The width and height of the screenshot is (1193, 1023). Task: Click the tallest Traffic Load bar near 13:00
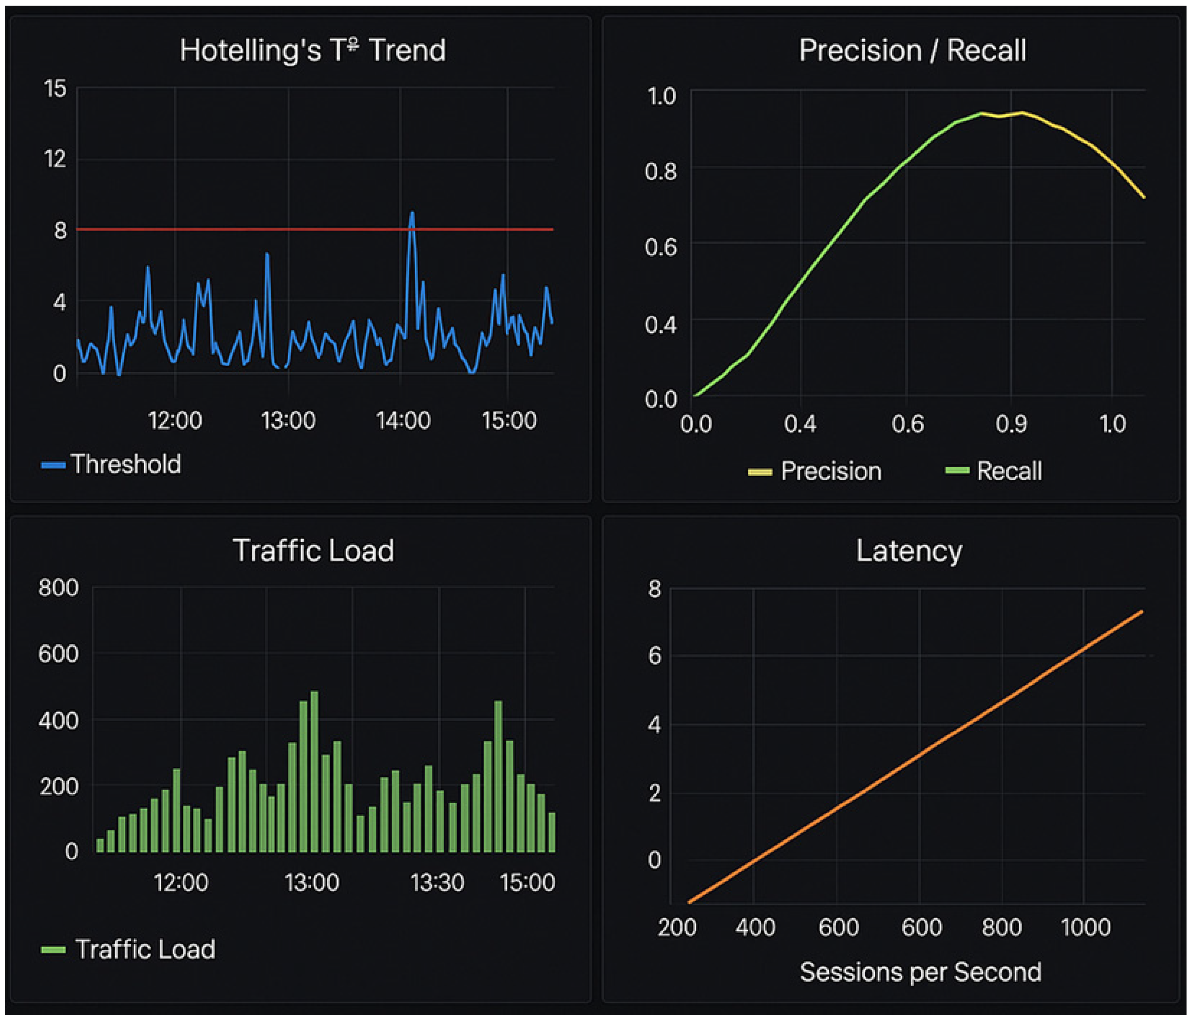[315, 772]
